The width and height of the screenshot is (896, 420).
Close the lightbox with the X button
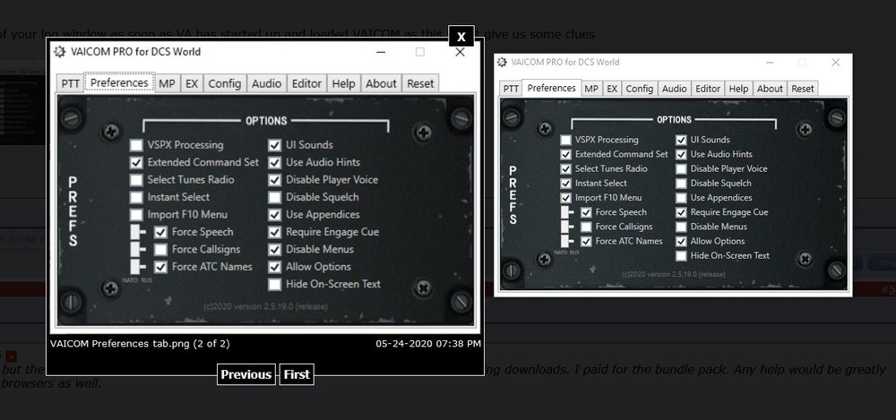click(461, 37)
